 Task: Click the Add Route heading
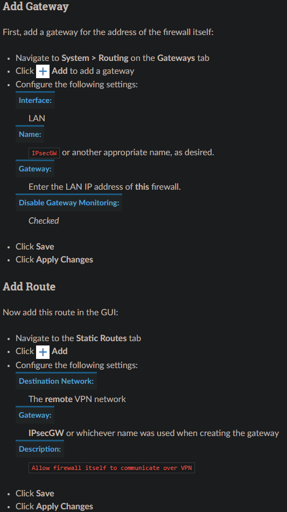(x=29, y=287)
